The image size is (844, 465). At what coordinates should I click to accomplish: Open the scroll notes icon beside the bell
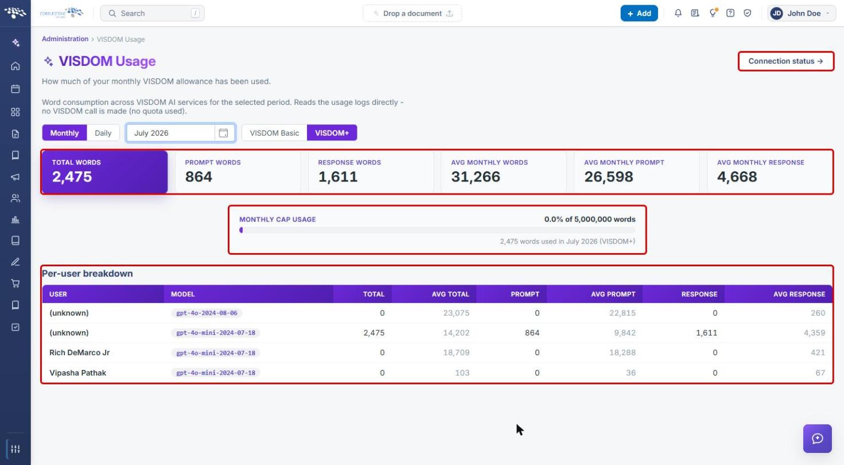pos(695,13)
